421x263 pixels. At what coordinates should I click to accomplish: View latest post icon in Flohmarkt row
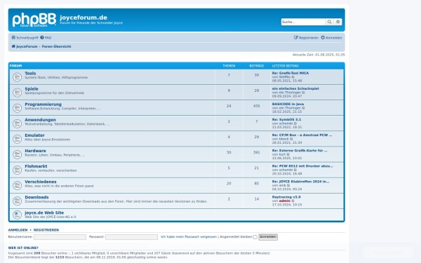tap(295, 170)
